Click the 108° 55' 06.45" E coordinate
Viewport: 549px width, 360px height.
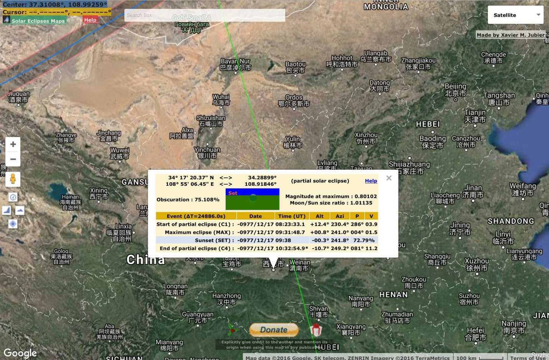point(190,184)
